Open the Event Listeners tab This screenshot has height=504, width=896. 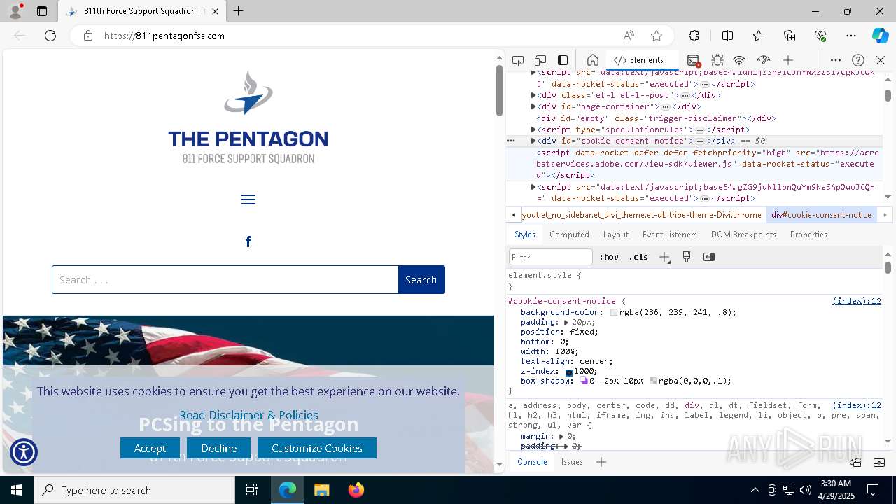670,234
